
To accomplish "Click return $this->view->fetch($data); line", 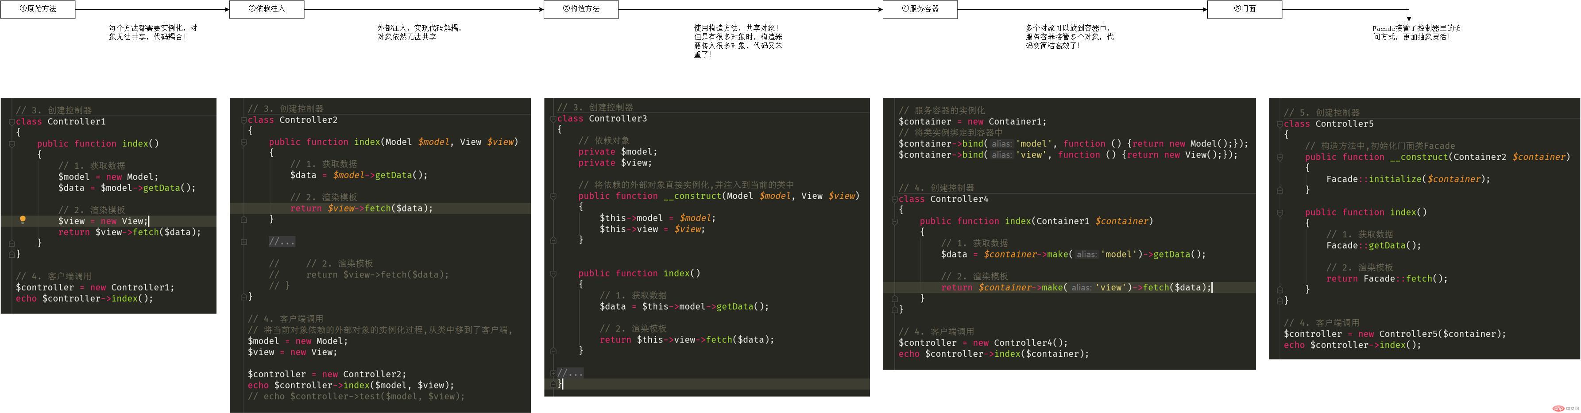I will pos(687,340).
